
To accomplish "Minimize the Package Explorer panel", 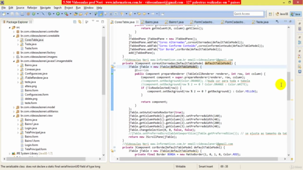I will pyautogui.click(x=98, y=21).
